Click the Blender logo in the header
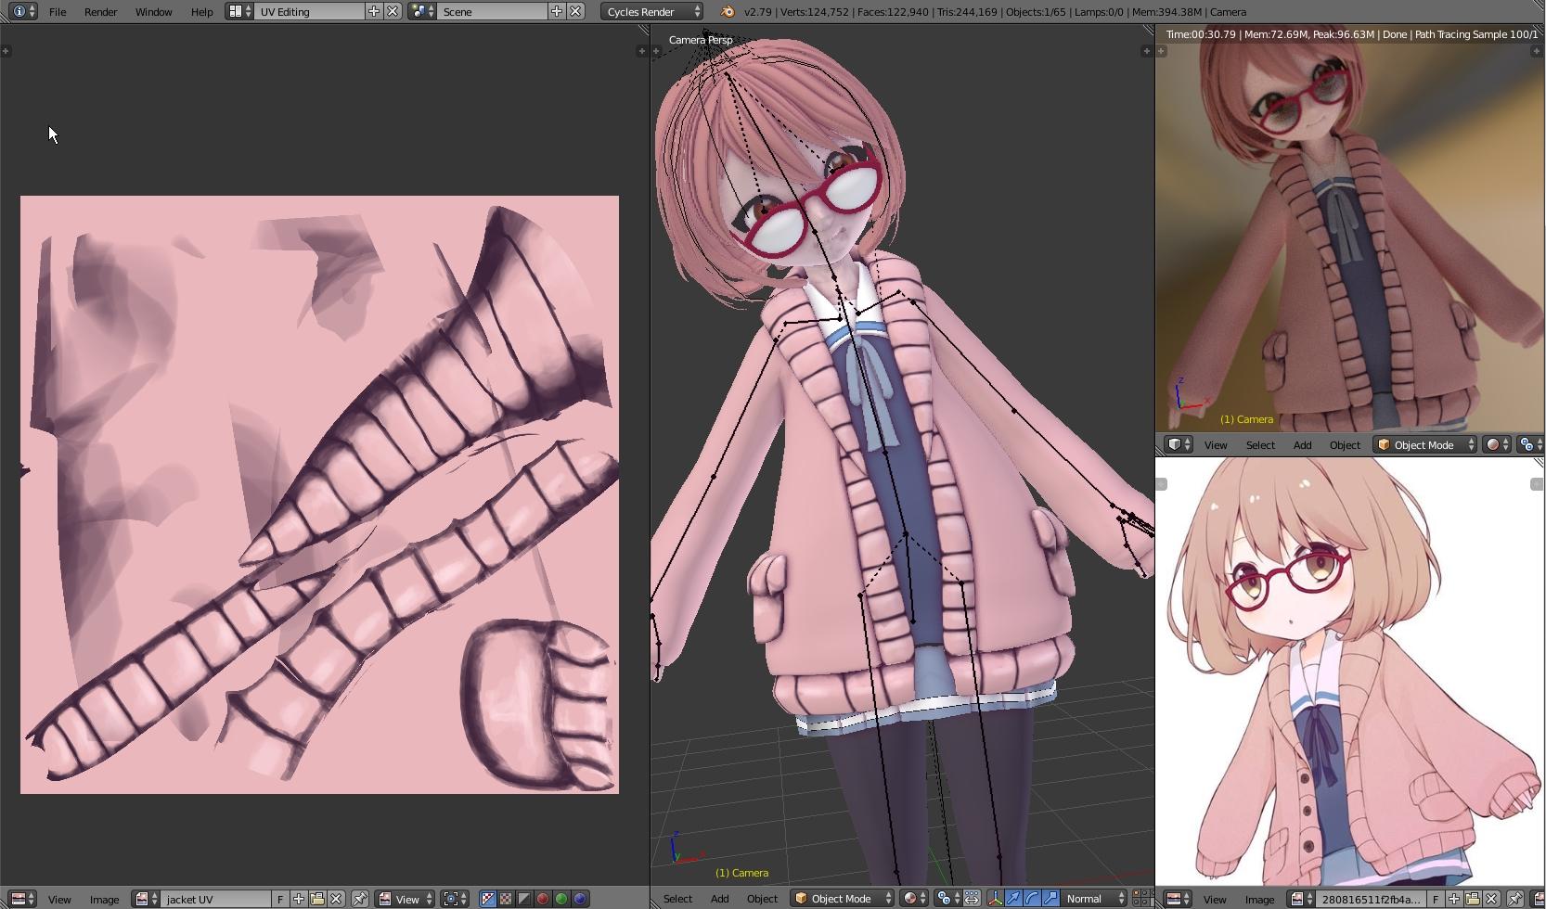This screenshot has width=1546, height=909. [x=728, y=11]
